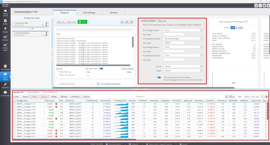
Task: Toggle the Load from files task switch
Action: click(x=46, y=25)
